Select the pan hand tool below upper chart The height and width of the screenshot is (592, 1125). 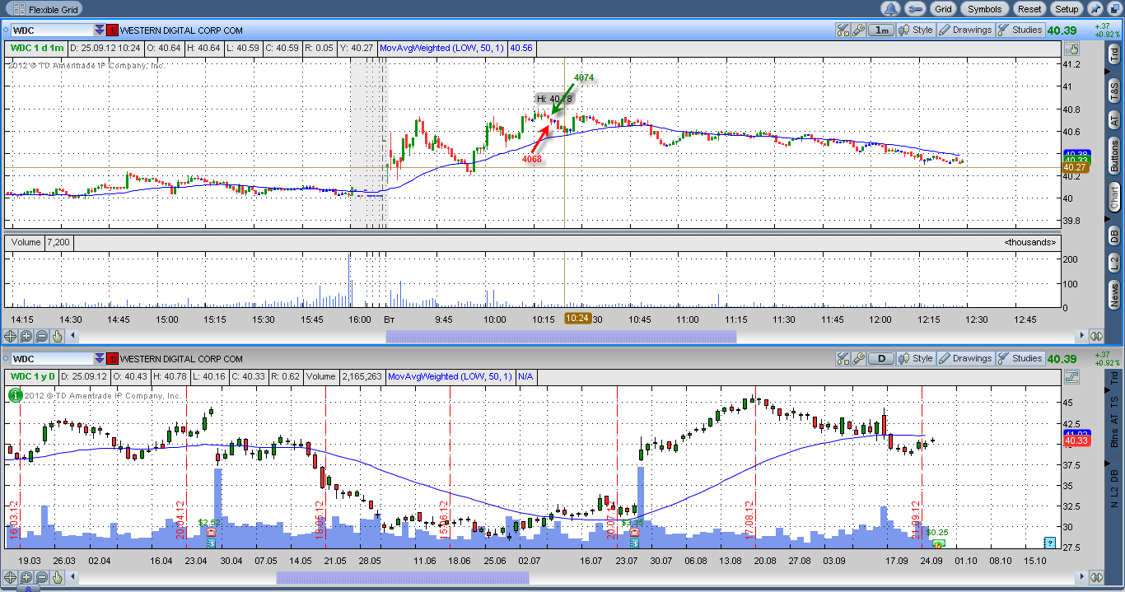click(x=58, y=336)
